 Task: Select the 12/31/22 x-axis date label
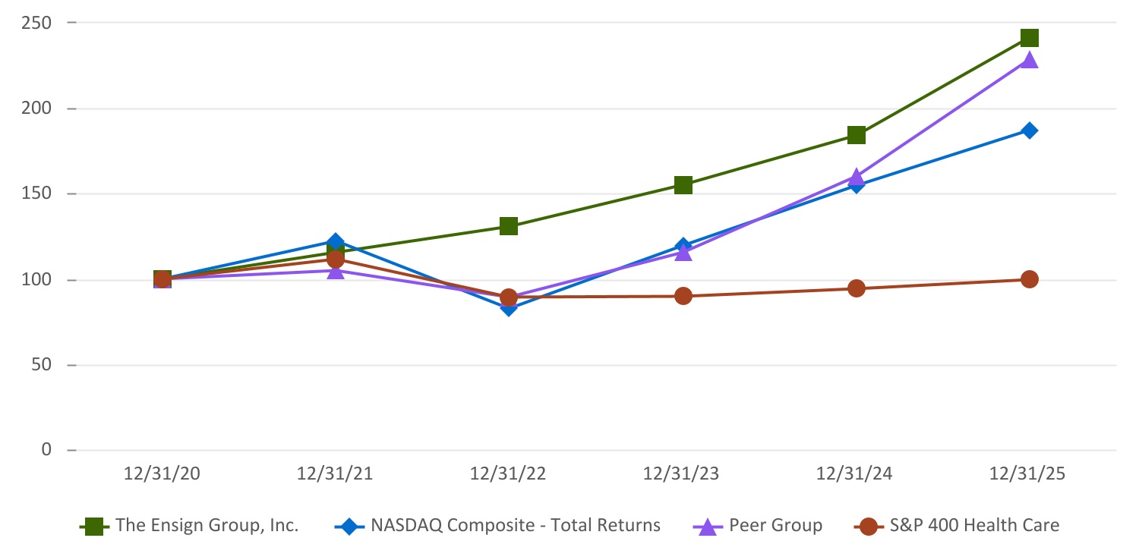(509, 474)
